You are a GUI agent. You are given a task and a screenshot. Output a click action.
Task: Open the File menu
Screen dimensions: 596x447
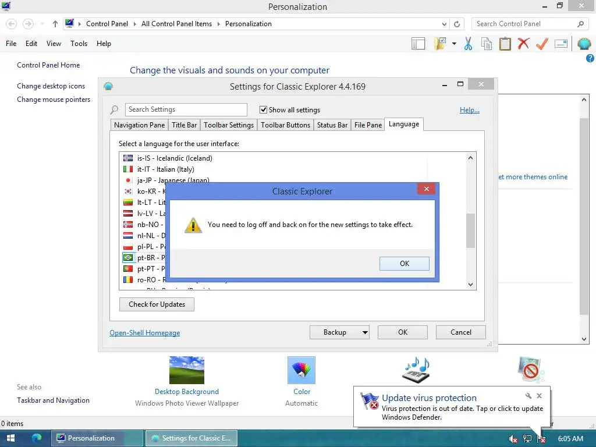11,44
